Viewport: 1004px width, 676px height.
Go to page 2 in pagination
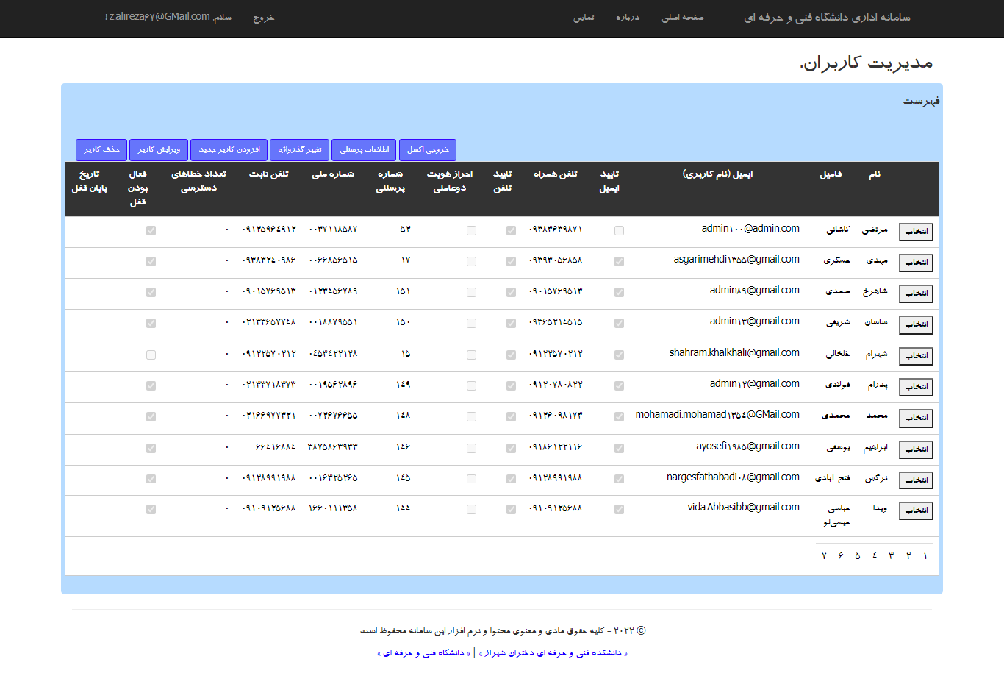pos(908,556)
